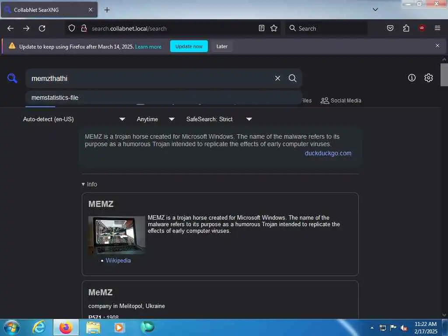448x336 pixels.
Task: Open Action Center flag tray icon
Action: point(393,328)
